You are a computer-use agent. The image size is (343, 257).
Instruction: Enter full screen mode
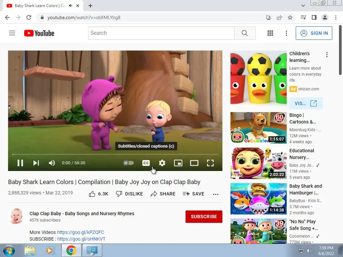coord(210,163)
